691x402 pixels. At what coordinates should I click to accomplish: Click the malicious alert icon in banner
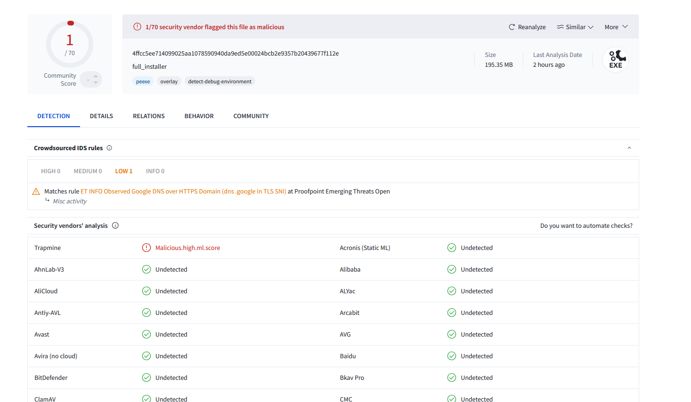point(137,27)
